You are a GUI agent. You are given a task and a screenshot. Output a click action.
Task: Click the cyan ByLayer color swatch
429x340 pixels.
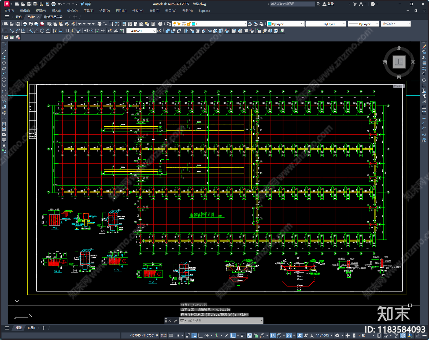click(270, 24)
